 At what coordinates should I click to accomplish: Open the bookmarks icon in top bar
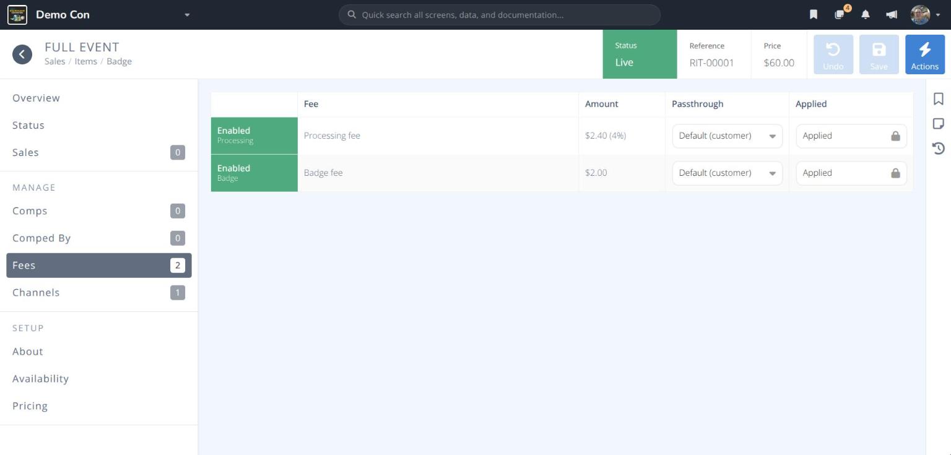point(814,15)
